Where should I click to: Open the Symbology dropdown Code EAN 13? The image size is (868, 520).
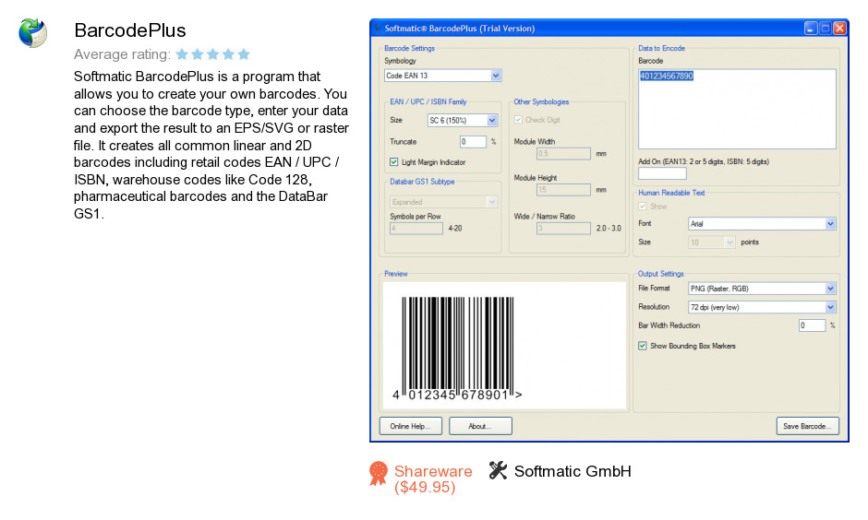443,76
